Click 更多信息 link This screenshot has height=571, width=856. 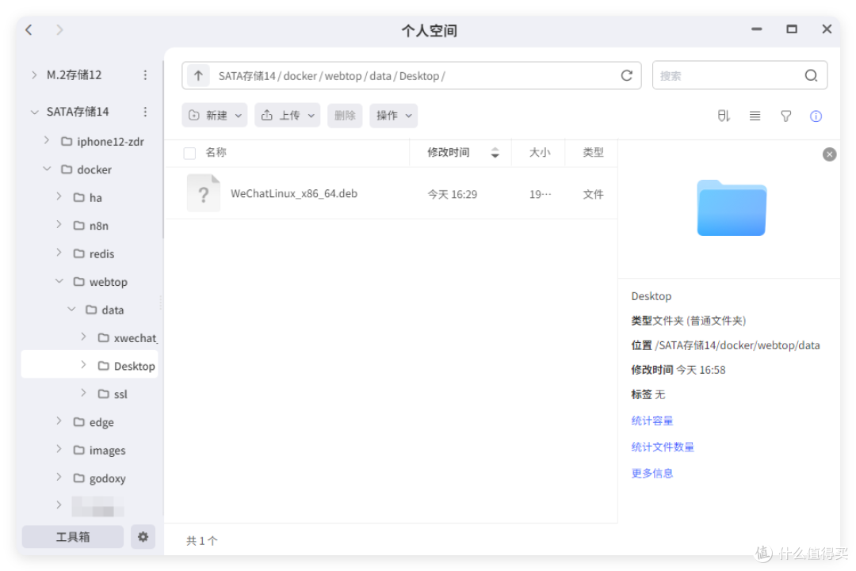pyautogui.click(x=652, y=474)
